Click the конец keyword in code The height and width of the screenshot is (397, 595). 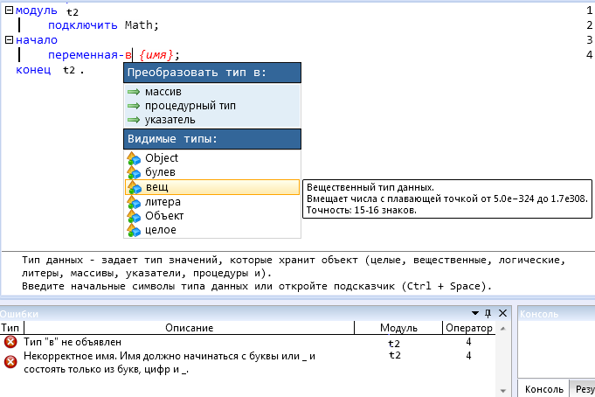tap(33, 70)
